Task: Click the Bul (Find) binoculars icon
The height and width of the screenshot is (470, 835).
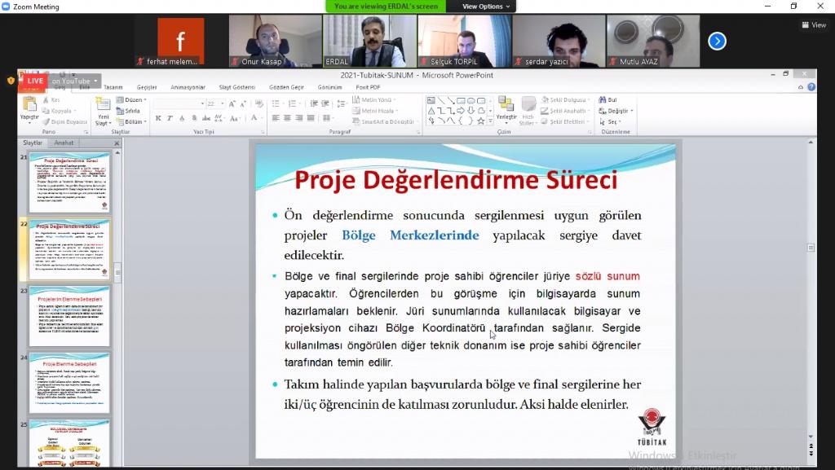Action: 607,99
